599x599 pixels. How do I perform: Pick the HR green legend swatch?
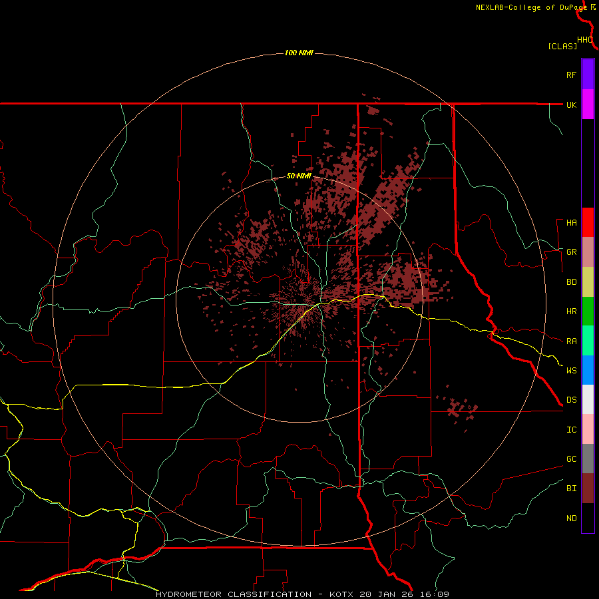pos(588,311)
